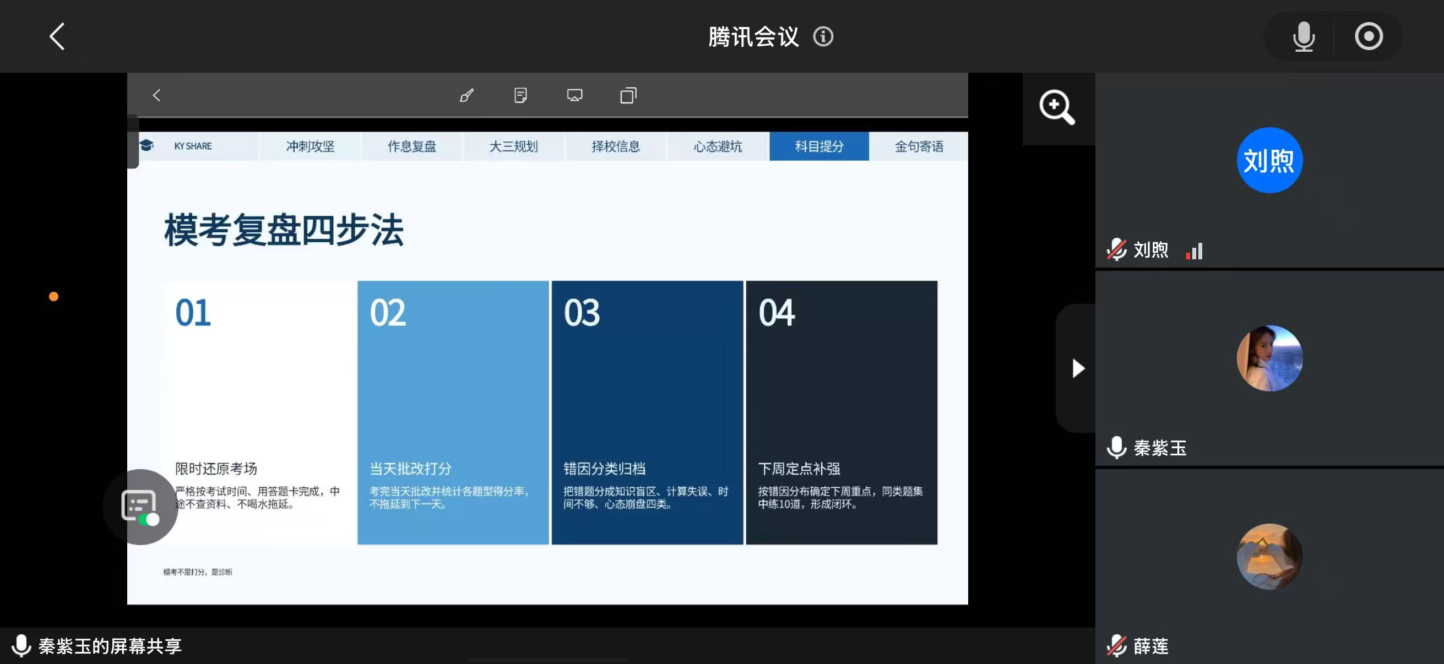Click card 02 当天批改打分

(x=453, y=413)
